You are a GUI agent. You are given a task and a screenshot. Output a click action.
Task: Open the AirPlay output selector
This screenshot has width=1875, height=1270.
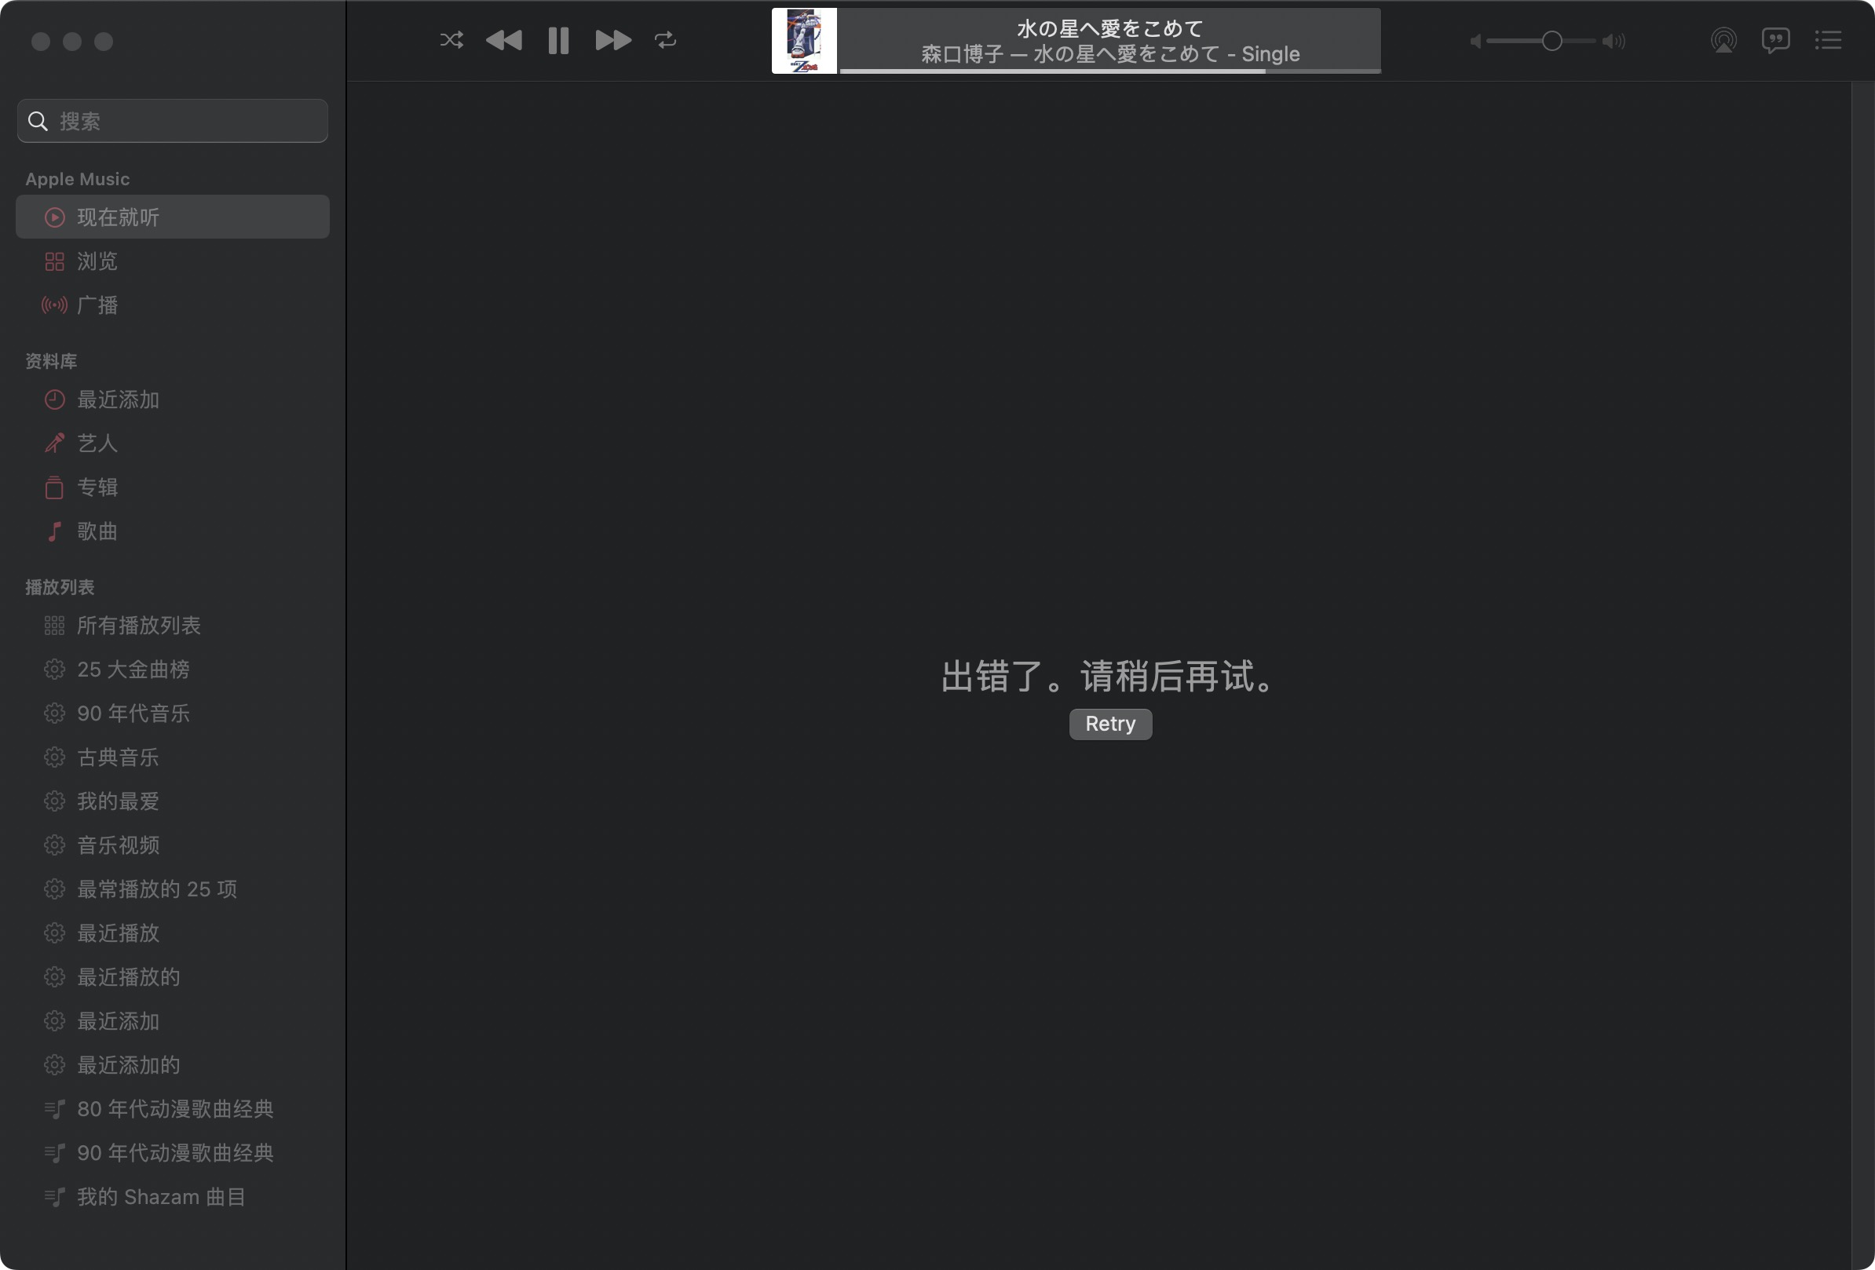1723,39
